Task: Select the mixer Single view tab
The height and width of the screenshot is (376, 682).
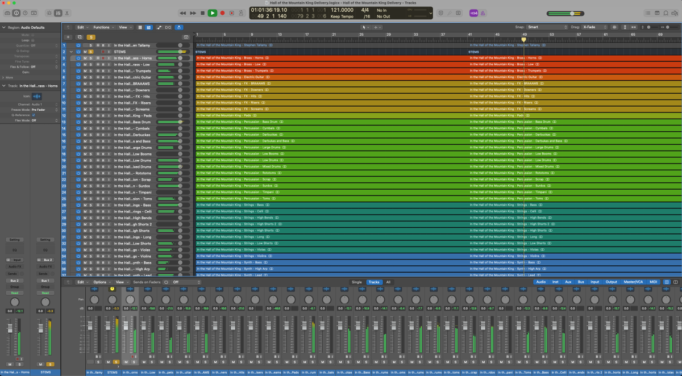Action: pyautogui.click(x=356, y=282)
